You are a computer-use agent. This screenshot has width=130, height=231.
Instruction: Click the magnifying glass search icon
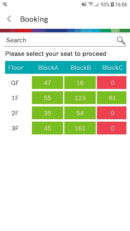[121, 41]
